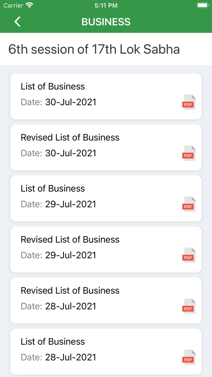Tap the Carrier label in status bar

pos(13,5)
